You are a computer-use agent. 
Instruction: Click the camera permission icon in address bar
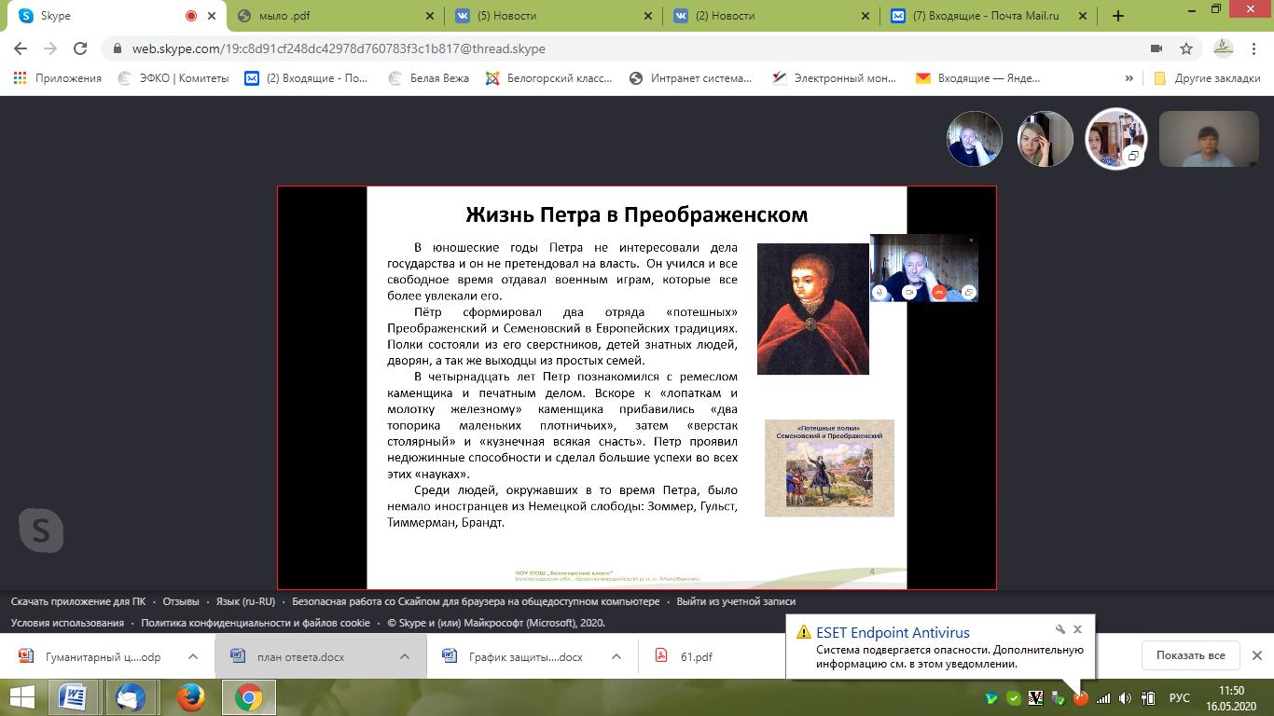pyautogui.click(x=1156, y=48)
